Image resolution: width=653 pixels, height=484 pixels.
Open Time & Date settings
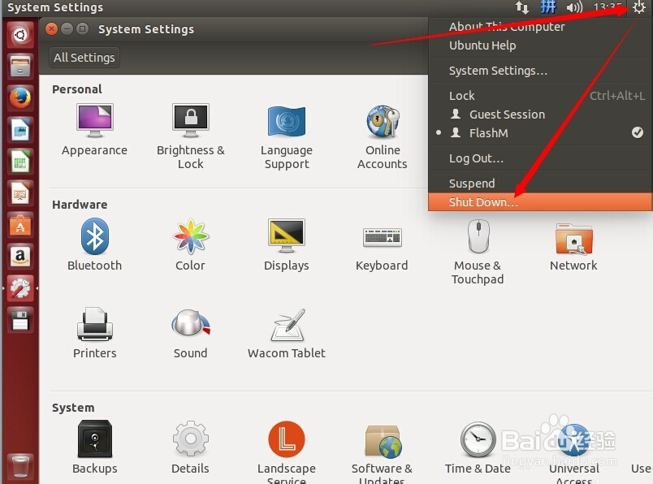point(478,448)
